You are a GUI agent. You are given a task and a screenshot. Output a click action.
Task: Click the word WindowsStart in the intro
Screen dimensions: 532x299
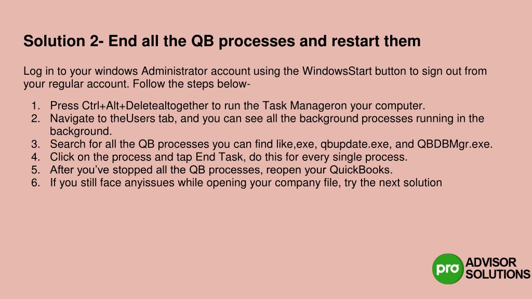(x=337, y=71)
